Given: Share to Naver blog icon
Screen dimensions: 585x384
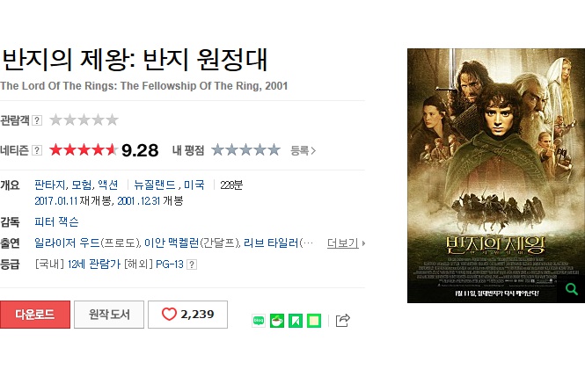Looking at the screenshot, I should [259, 321].
